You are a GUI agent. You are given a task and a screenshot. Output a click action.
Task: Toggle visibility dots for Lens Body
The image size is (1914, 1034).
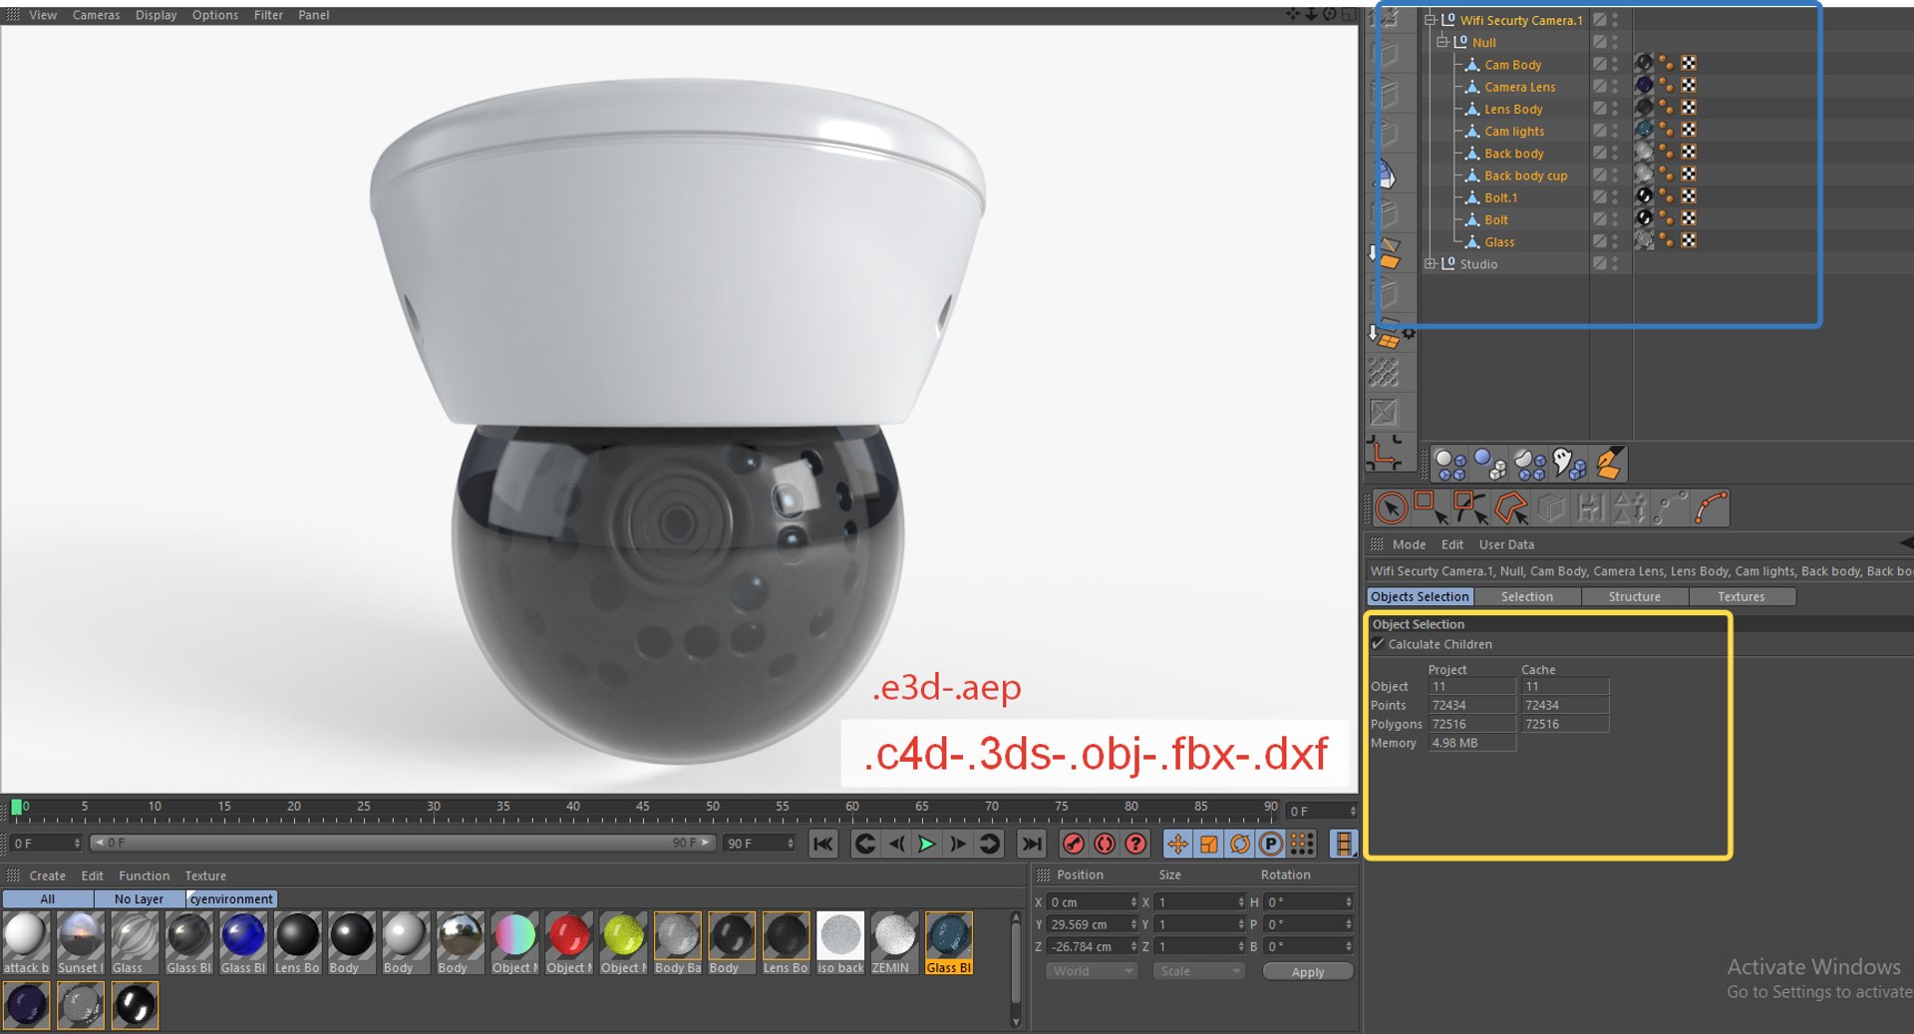tap(1615, 108)
